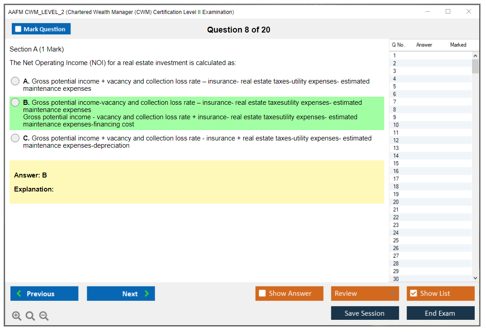Click the Marked column header
This screenshot has width=486, height=332.
[x=458, y=45]
